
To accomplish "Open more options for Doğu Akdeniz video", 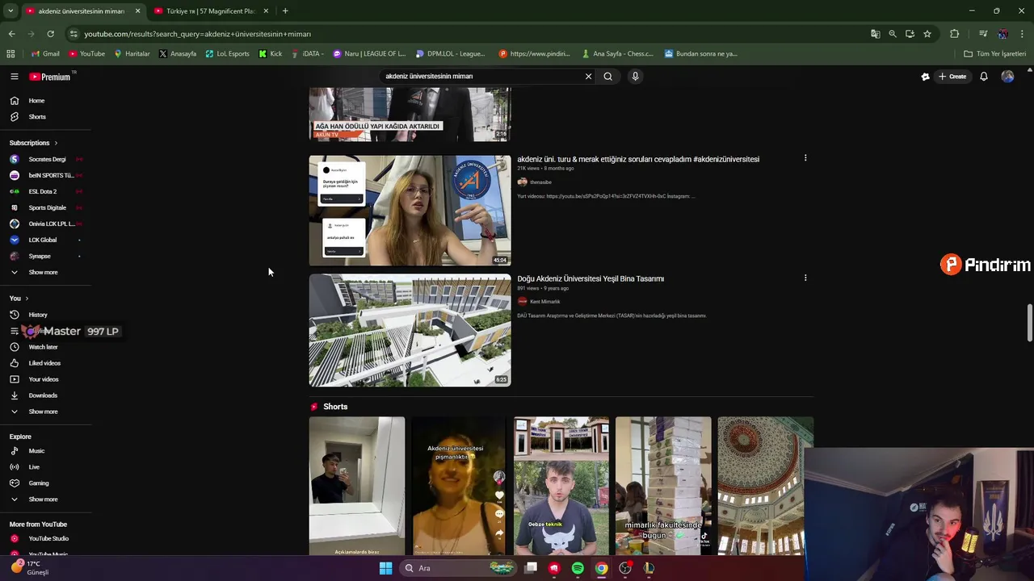I will pyautogui.click(x=805, y=278).
